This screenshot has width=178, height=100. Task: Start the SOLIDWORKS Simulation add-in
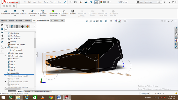click(53, 13)
